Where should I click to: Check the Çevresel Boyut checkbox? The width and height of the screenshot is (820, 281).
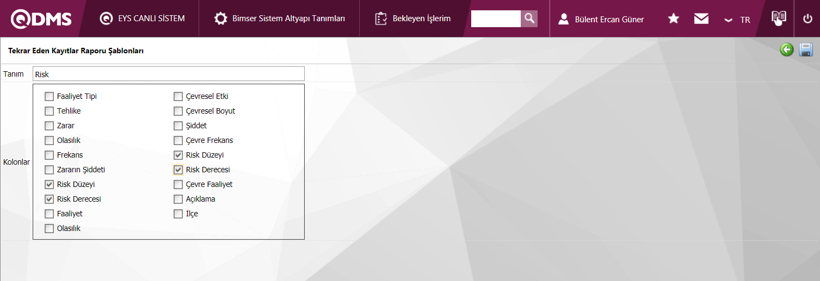(178, 111)
